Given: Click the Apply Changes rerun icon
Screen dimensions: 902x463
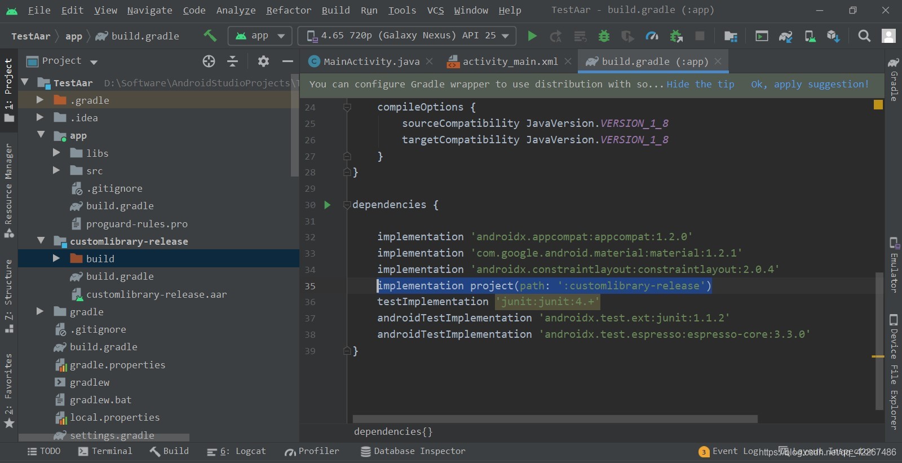Looking at the screenshot, I should [x=556, y=36].
